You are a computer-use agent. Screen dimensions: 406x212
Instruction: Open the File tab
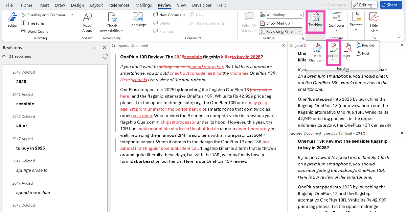(9, 5)
